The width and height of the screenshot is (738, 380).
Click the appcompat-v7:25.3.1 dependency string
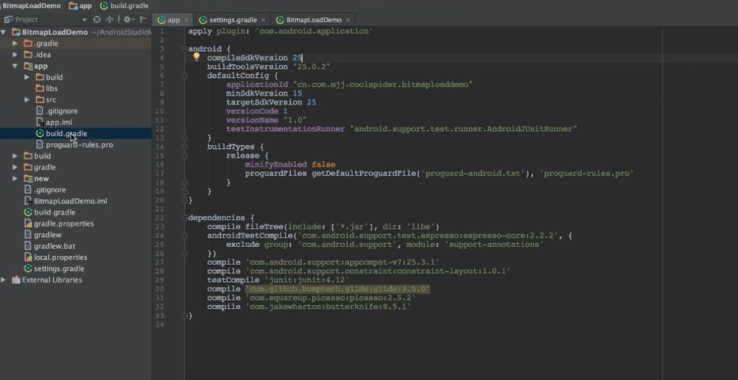342,262
